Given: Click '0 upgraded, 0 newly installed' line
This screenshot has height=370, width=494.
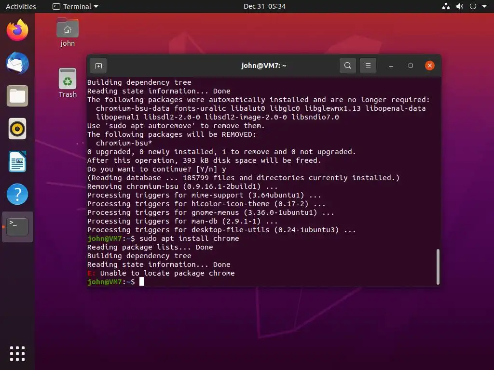Looking at the screenshot, I should (x=221, y=152).
